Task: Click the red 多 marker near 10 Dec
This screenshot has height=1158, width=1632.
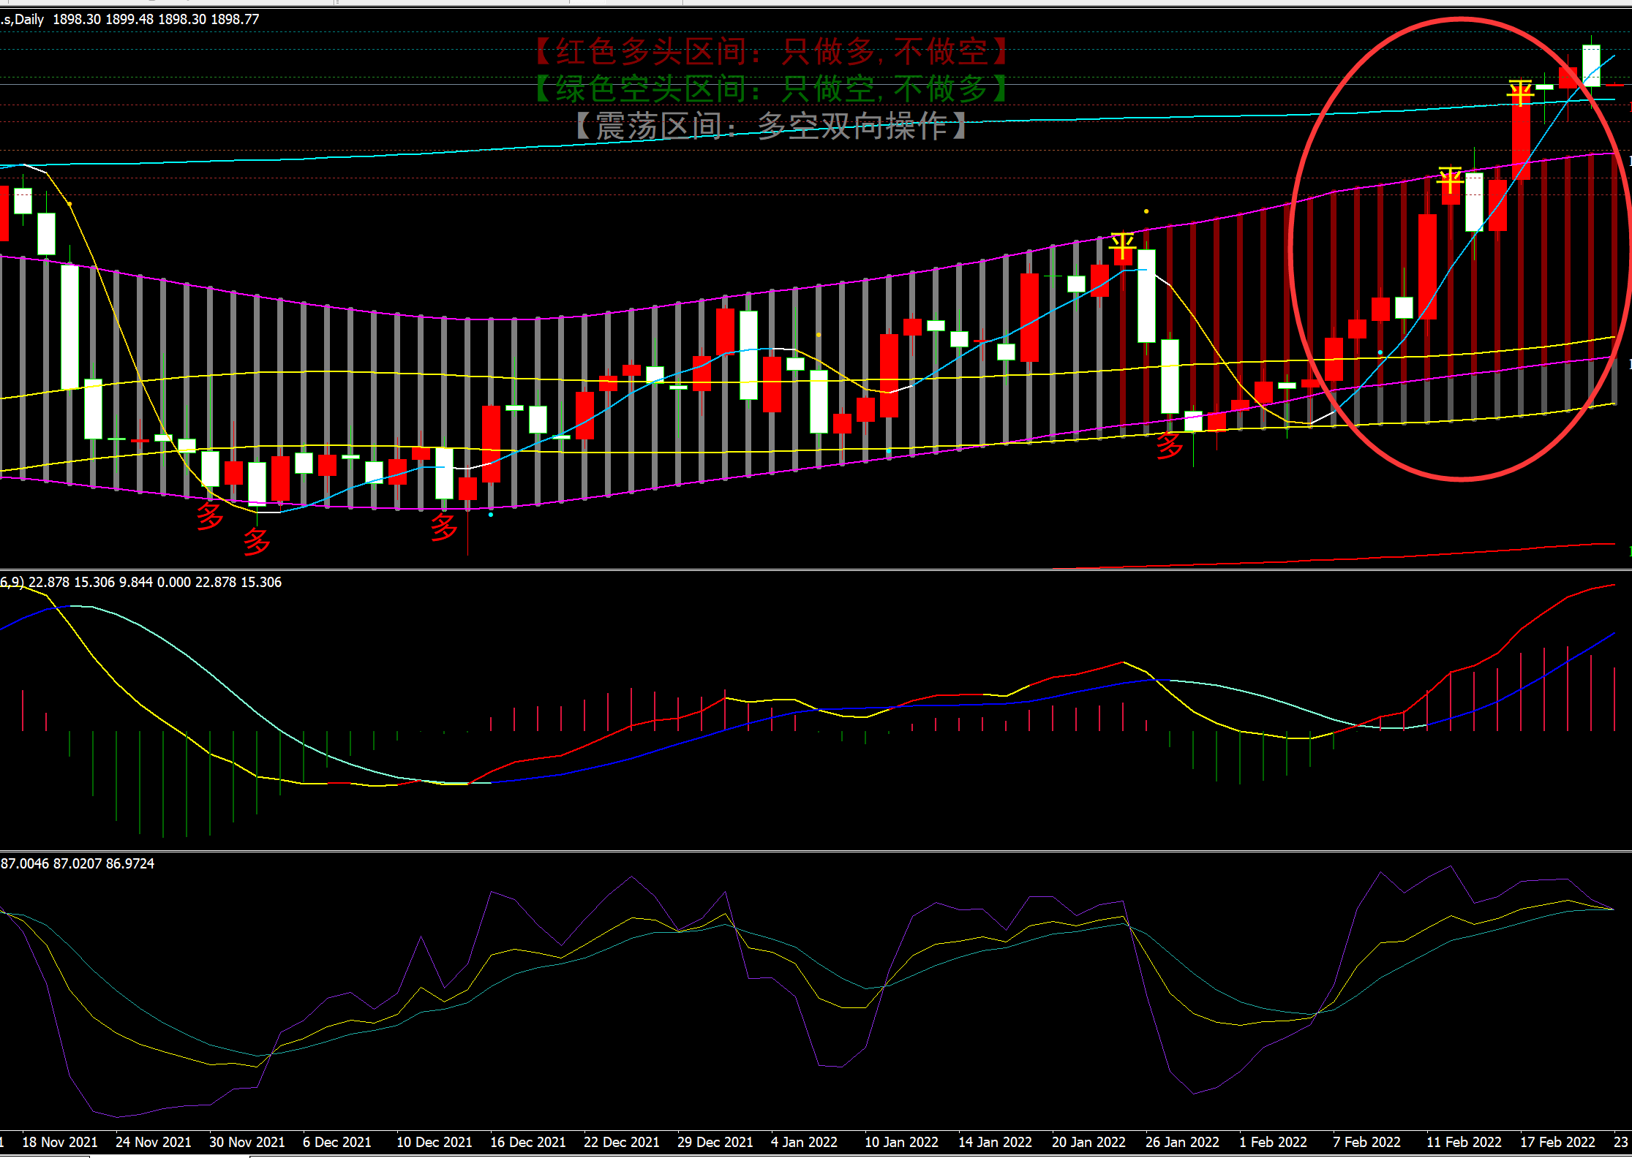Action: pyautogui.click(x=443, y=526)
